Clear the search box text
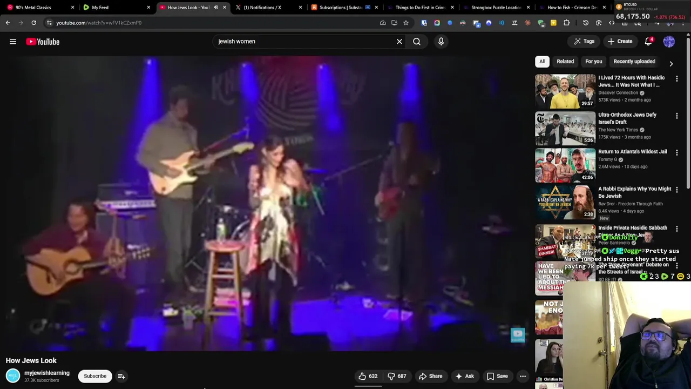Image resolution: width=691 pixels, height=389 pixels. [x=399, y=41]
